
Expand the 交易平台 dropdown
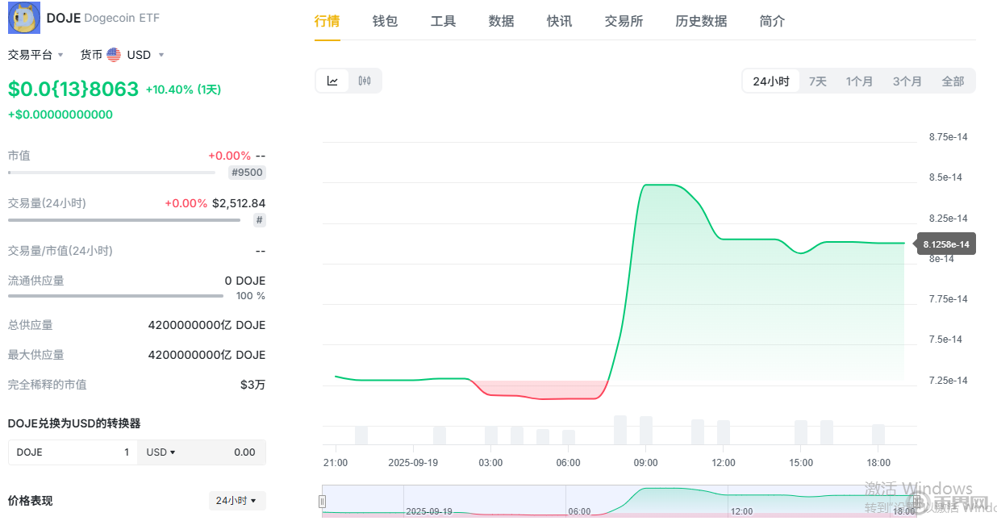point(35,55)
